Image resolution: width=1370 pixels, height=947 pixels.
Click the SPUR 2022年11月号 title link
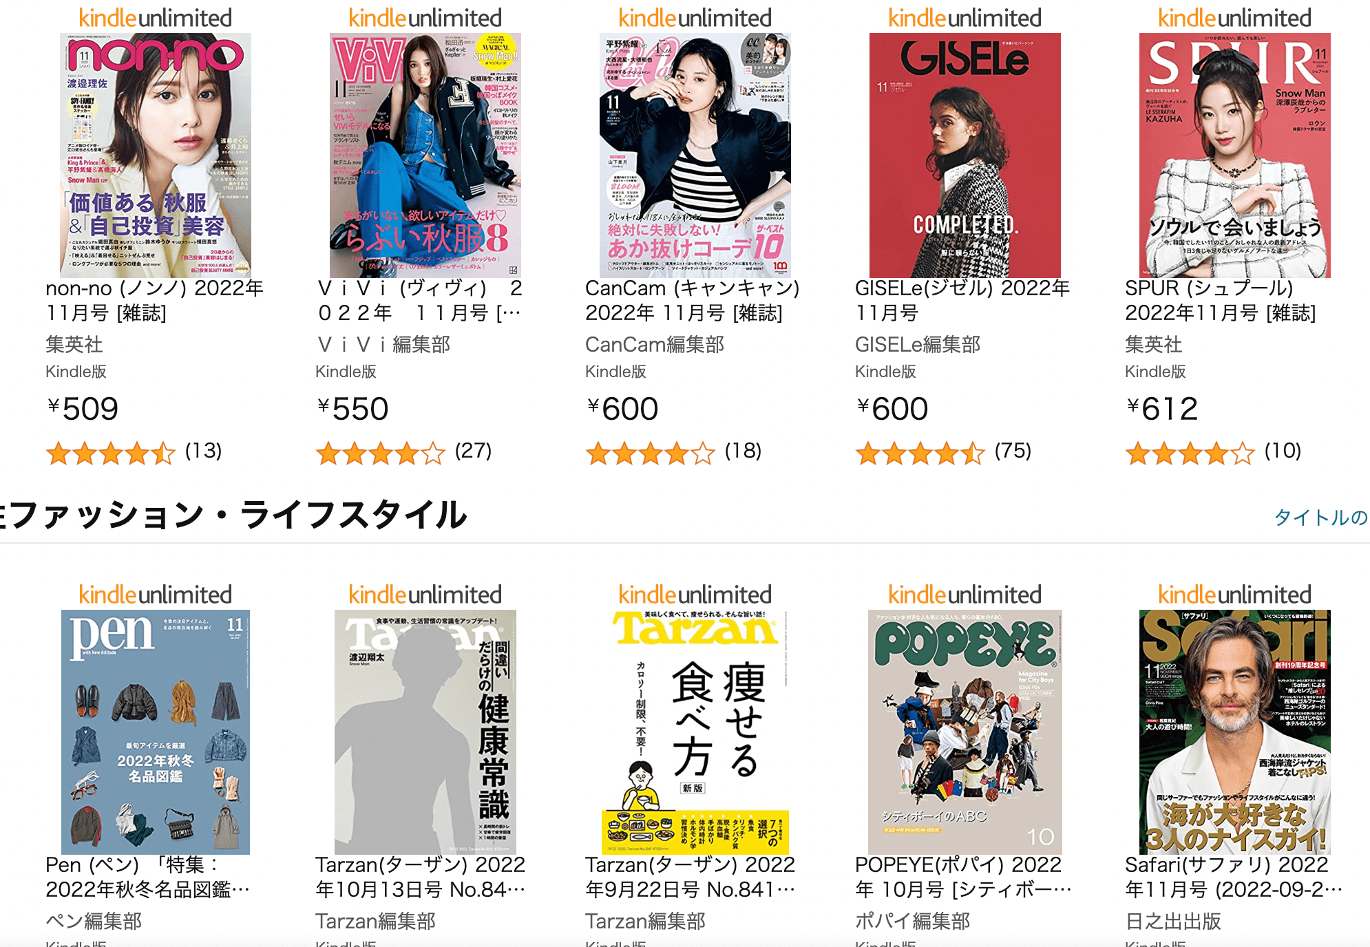[x=1221, y=300]
